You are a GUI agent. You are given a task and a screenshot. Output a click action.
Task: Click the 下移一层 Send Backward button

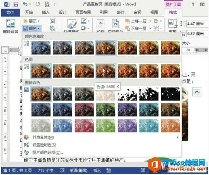136,28
